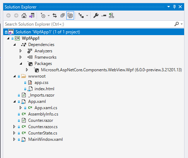Viewport: 188px width, 158px height.
Task: Switch between solutions and folder views
Action: (x=32, y=16)
